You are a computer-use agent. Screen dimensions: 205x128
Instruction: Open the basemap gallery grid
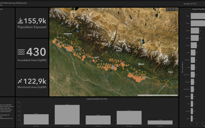(176, 10)
